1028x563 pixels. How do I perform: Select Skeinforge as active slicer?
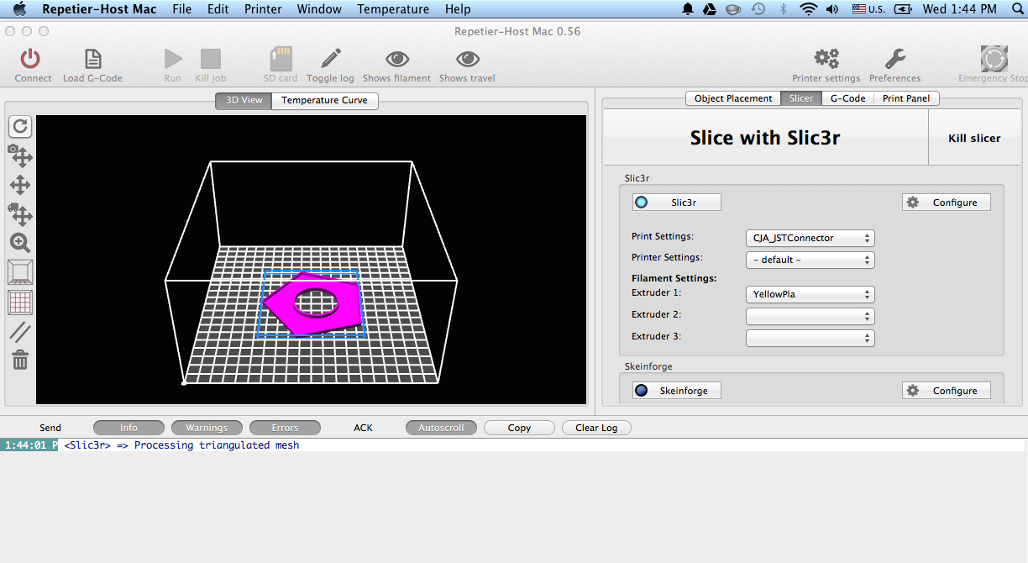[677, 391]
